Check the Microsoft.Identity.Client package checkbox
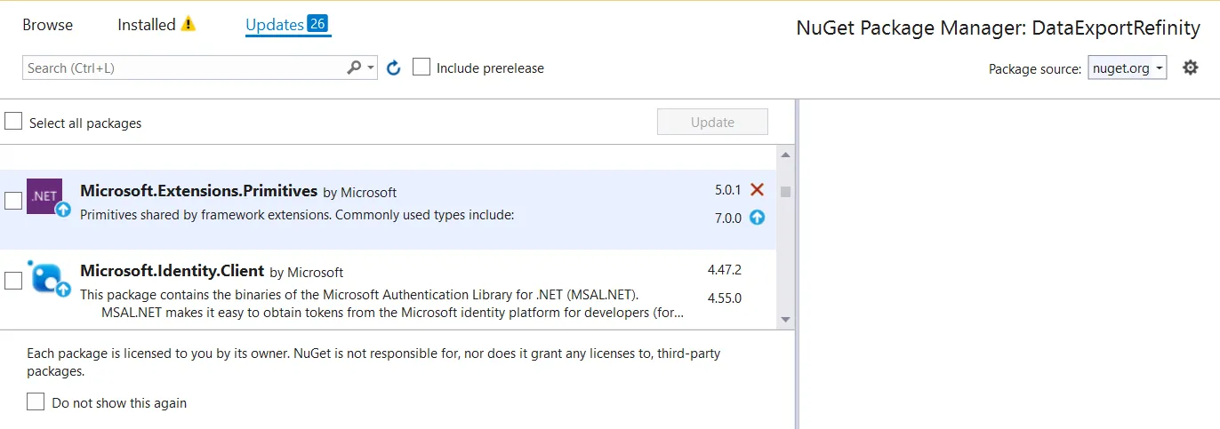 (x=13, y=281)
